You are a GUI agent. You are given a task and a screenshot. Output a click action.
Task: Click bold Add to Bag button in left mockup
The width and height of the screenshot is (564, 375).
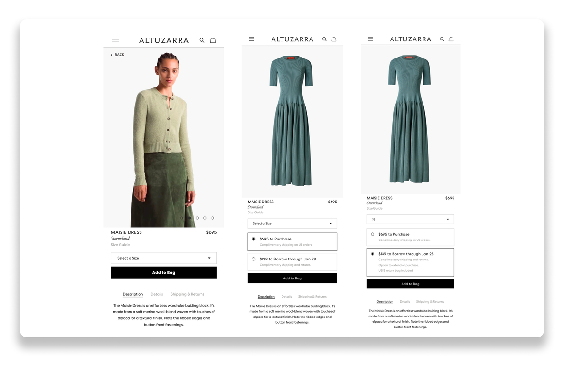[164, 272]
